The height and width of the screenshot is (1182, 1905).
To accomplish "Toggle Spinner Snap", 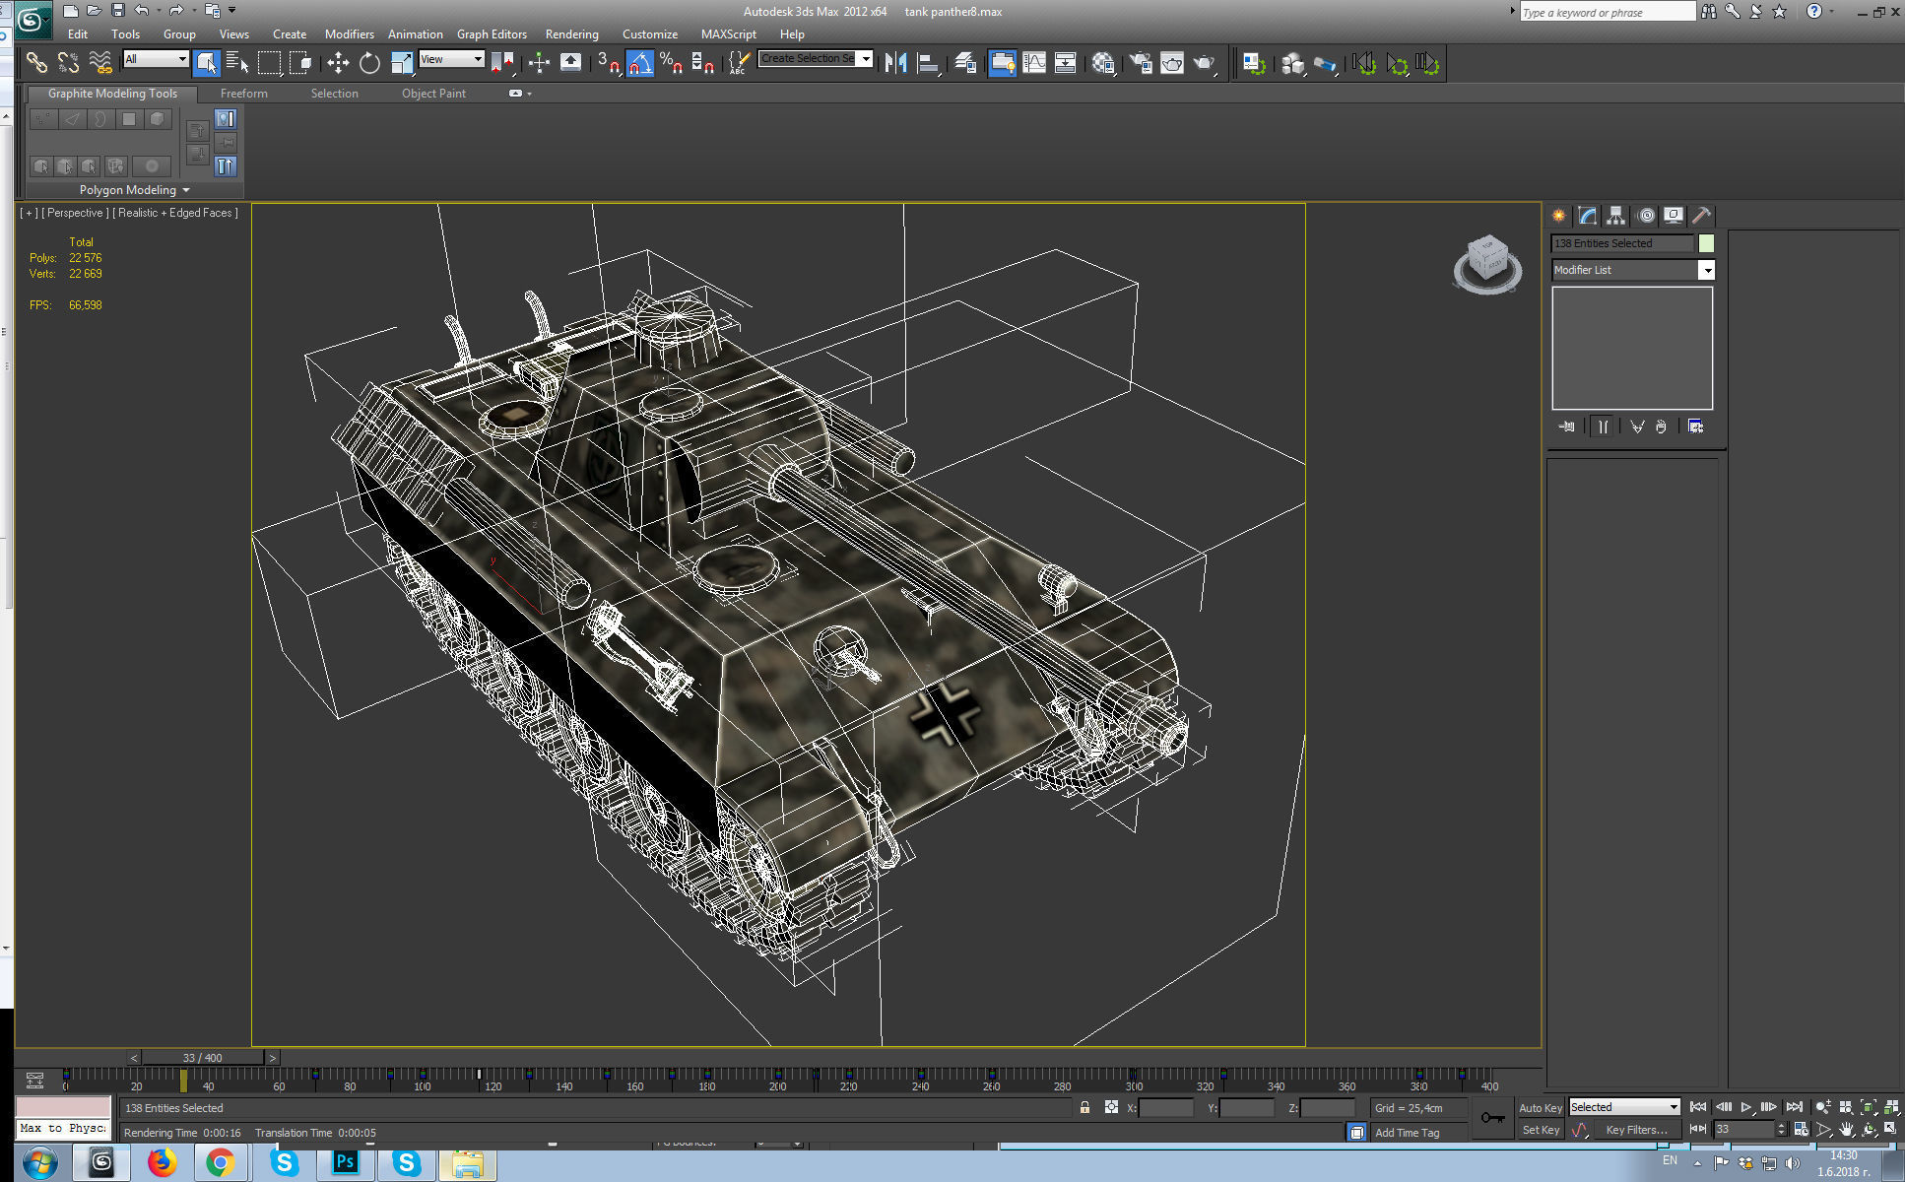I will pos(702,63).
